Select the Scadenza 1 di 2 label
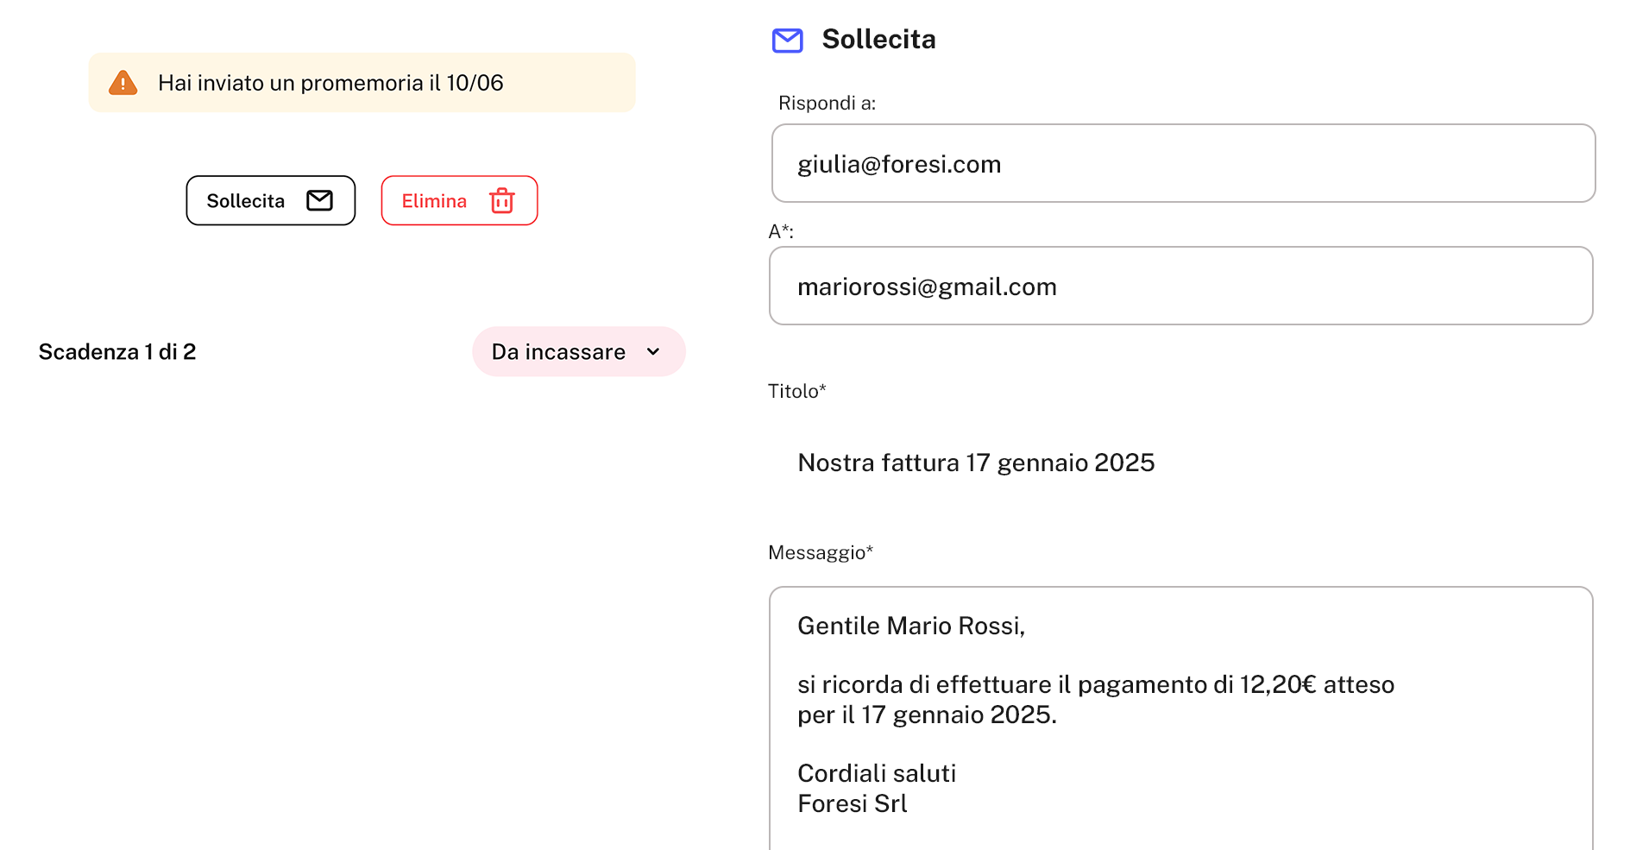Image resolution: width=1630 pixels, height=850 pixels. click(117, 352)
